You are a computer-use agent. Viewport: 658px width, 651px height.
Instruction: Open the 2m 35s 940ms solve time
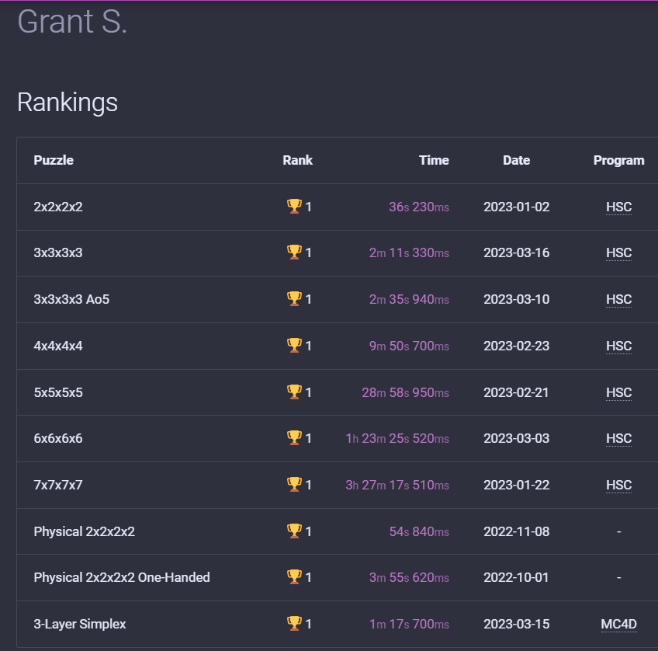click(x=409, y=299)
